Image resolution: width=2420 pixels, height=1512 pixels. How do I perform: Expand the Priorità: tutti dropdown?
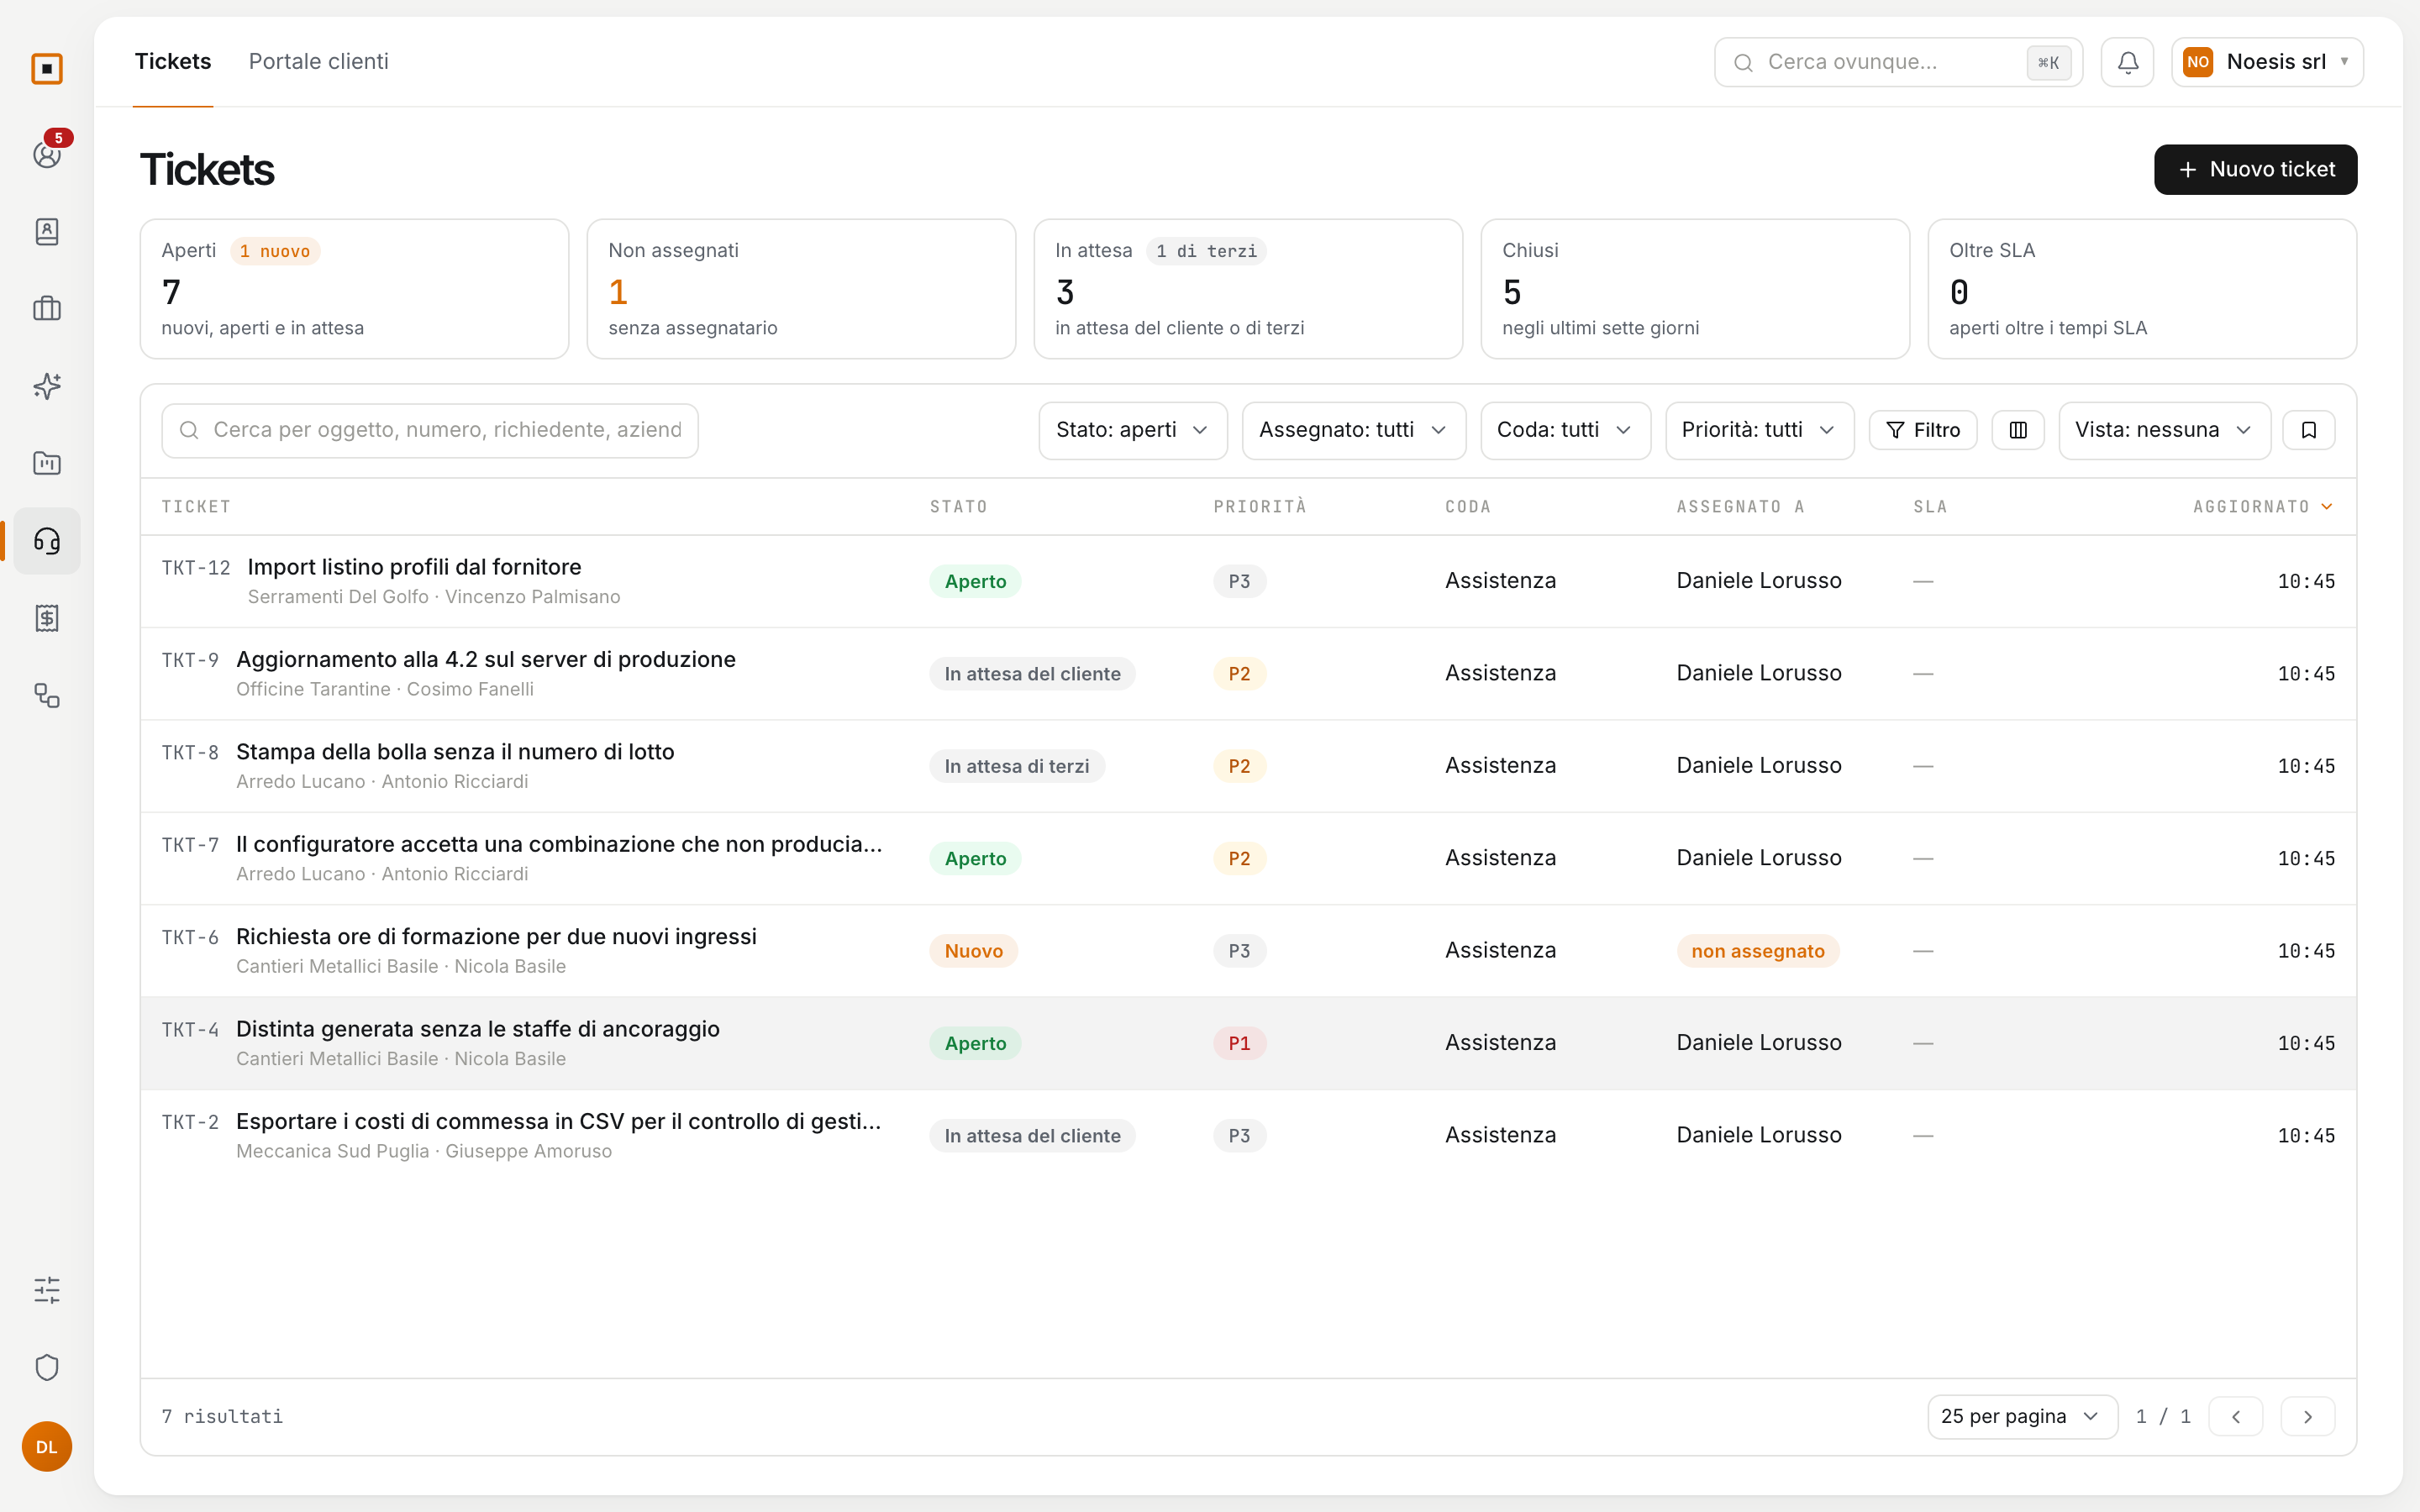(1759, 430)
